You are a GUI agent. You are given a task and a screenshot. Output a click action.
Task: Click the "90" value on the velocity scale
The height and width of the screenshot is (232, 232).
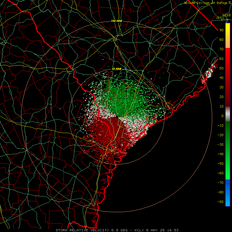pyautogui.click(x=221, y=30)
